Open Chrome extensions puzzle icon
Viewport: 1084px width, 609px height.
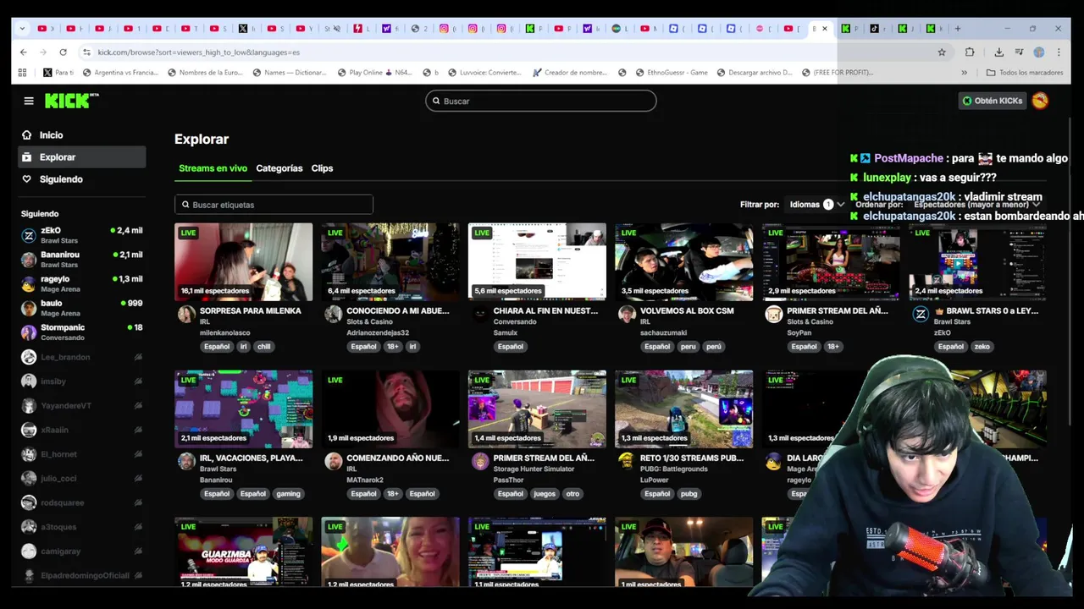[x=970, y=52]
